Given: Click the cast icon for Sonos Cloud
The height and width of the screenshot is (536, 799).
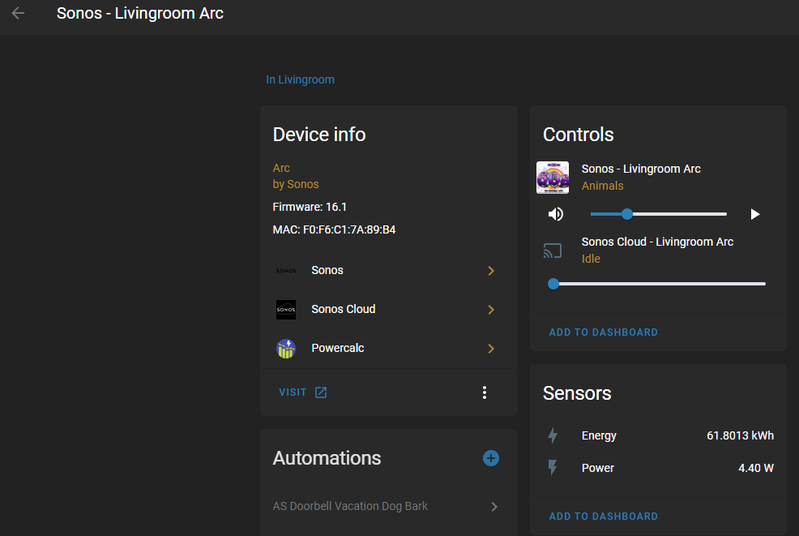Looking at the screenshot, I should coord(553,251).
